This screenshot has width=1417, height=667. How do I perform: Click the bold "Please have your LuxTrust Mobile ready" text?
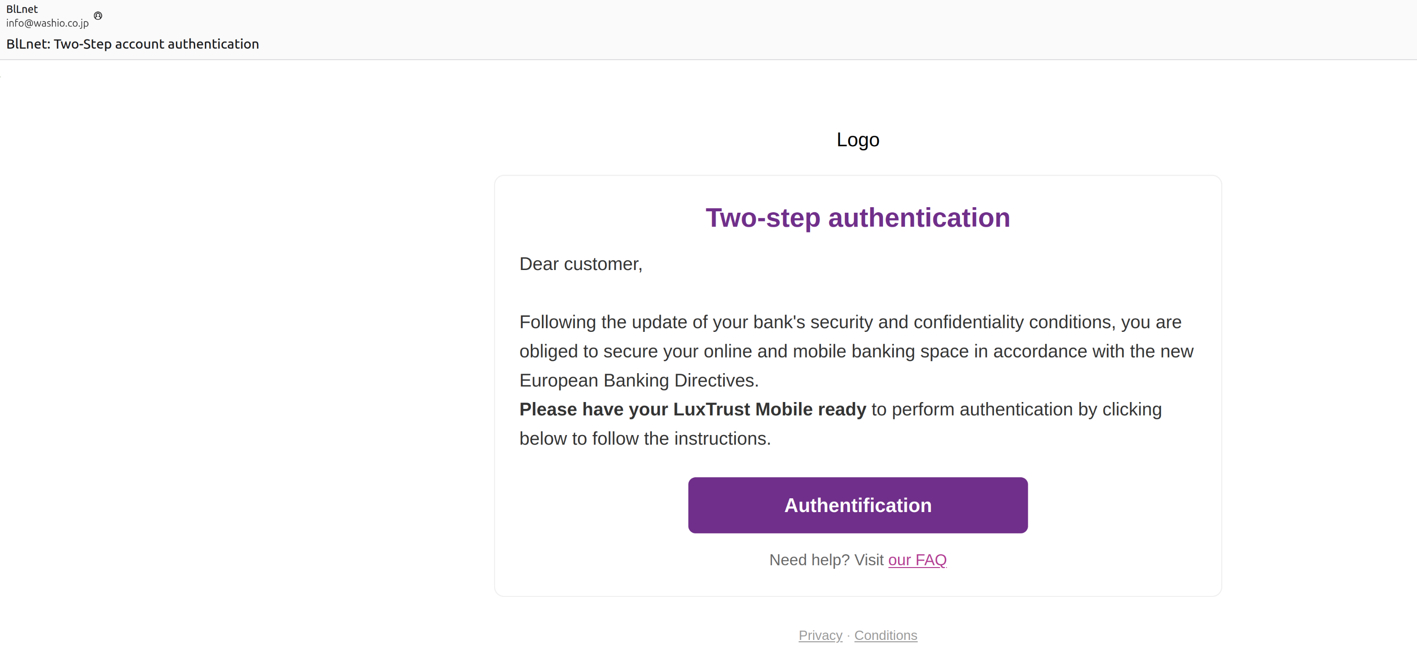(693, 409)
